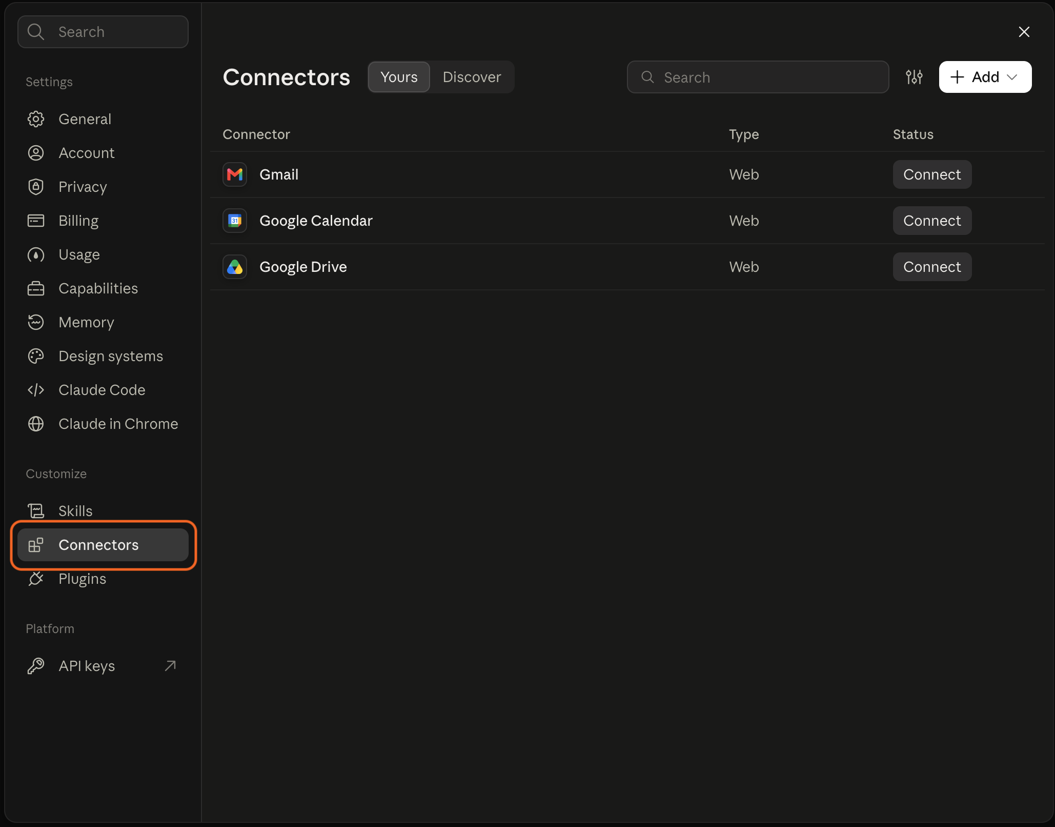Switch to the Discover tab
This screenshot has width=1055, height=827.
pyautogui.click(x=472, y=77)
